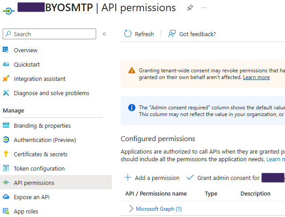Click the orange warning triangle icon

(x=132, y=71)
